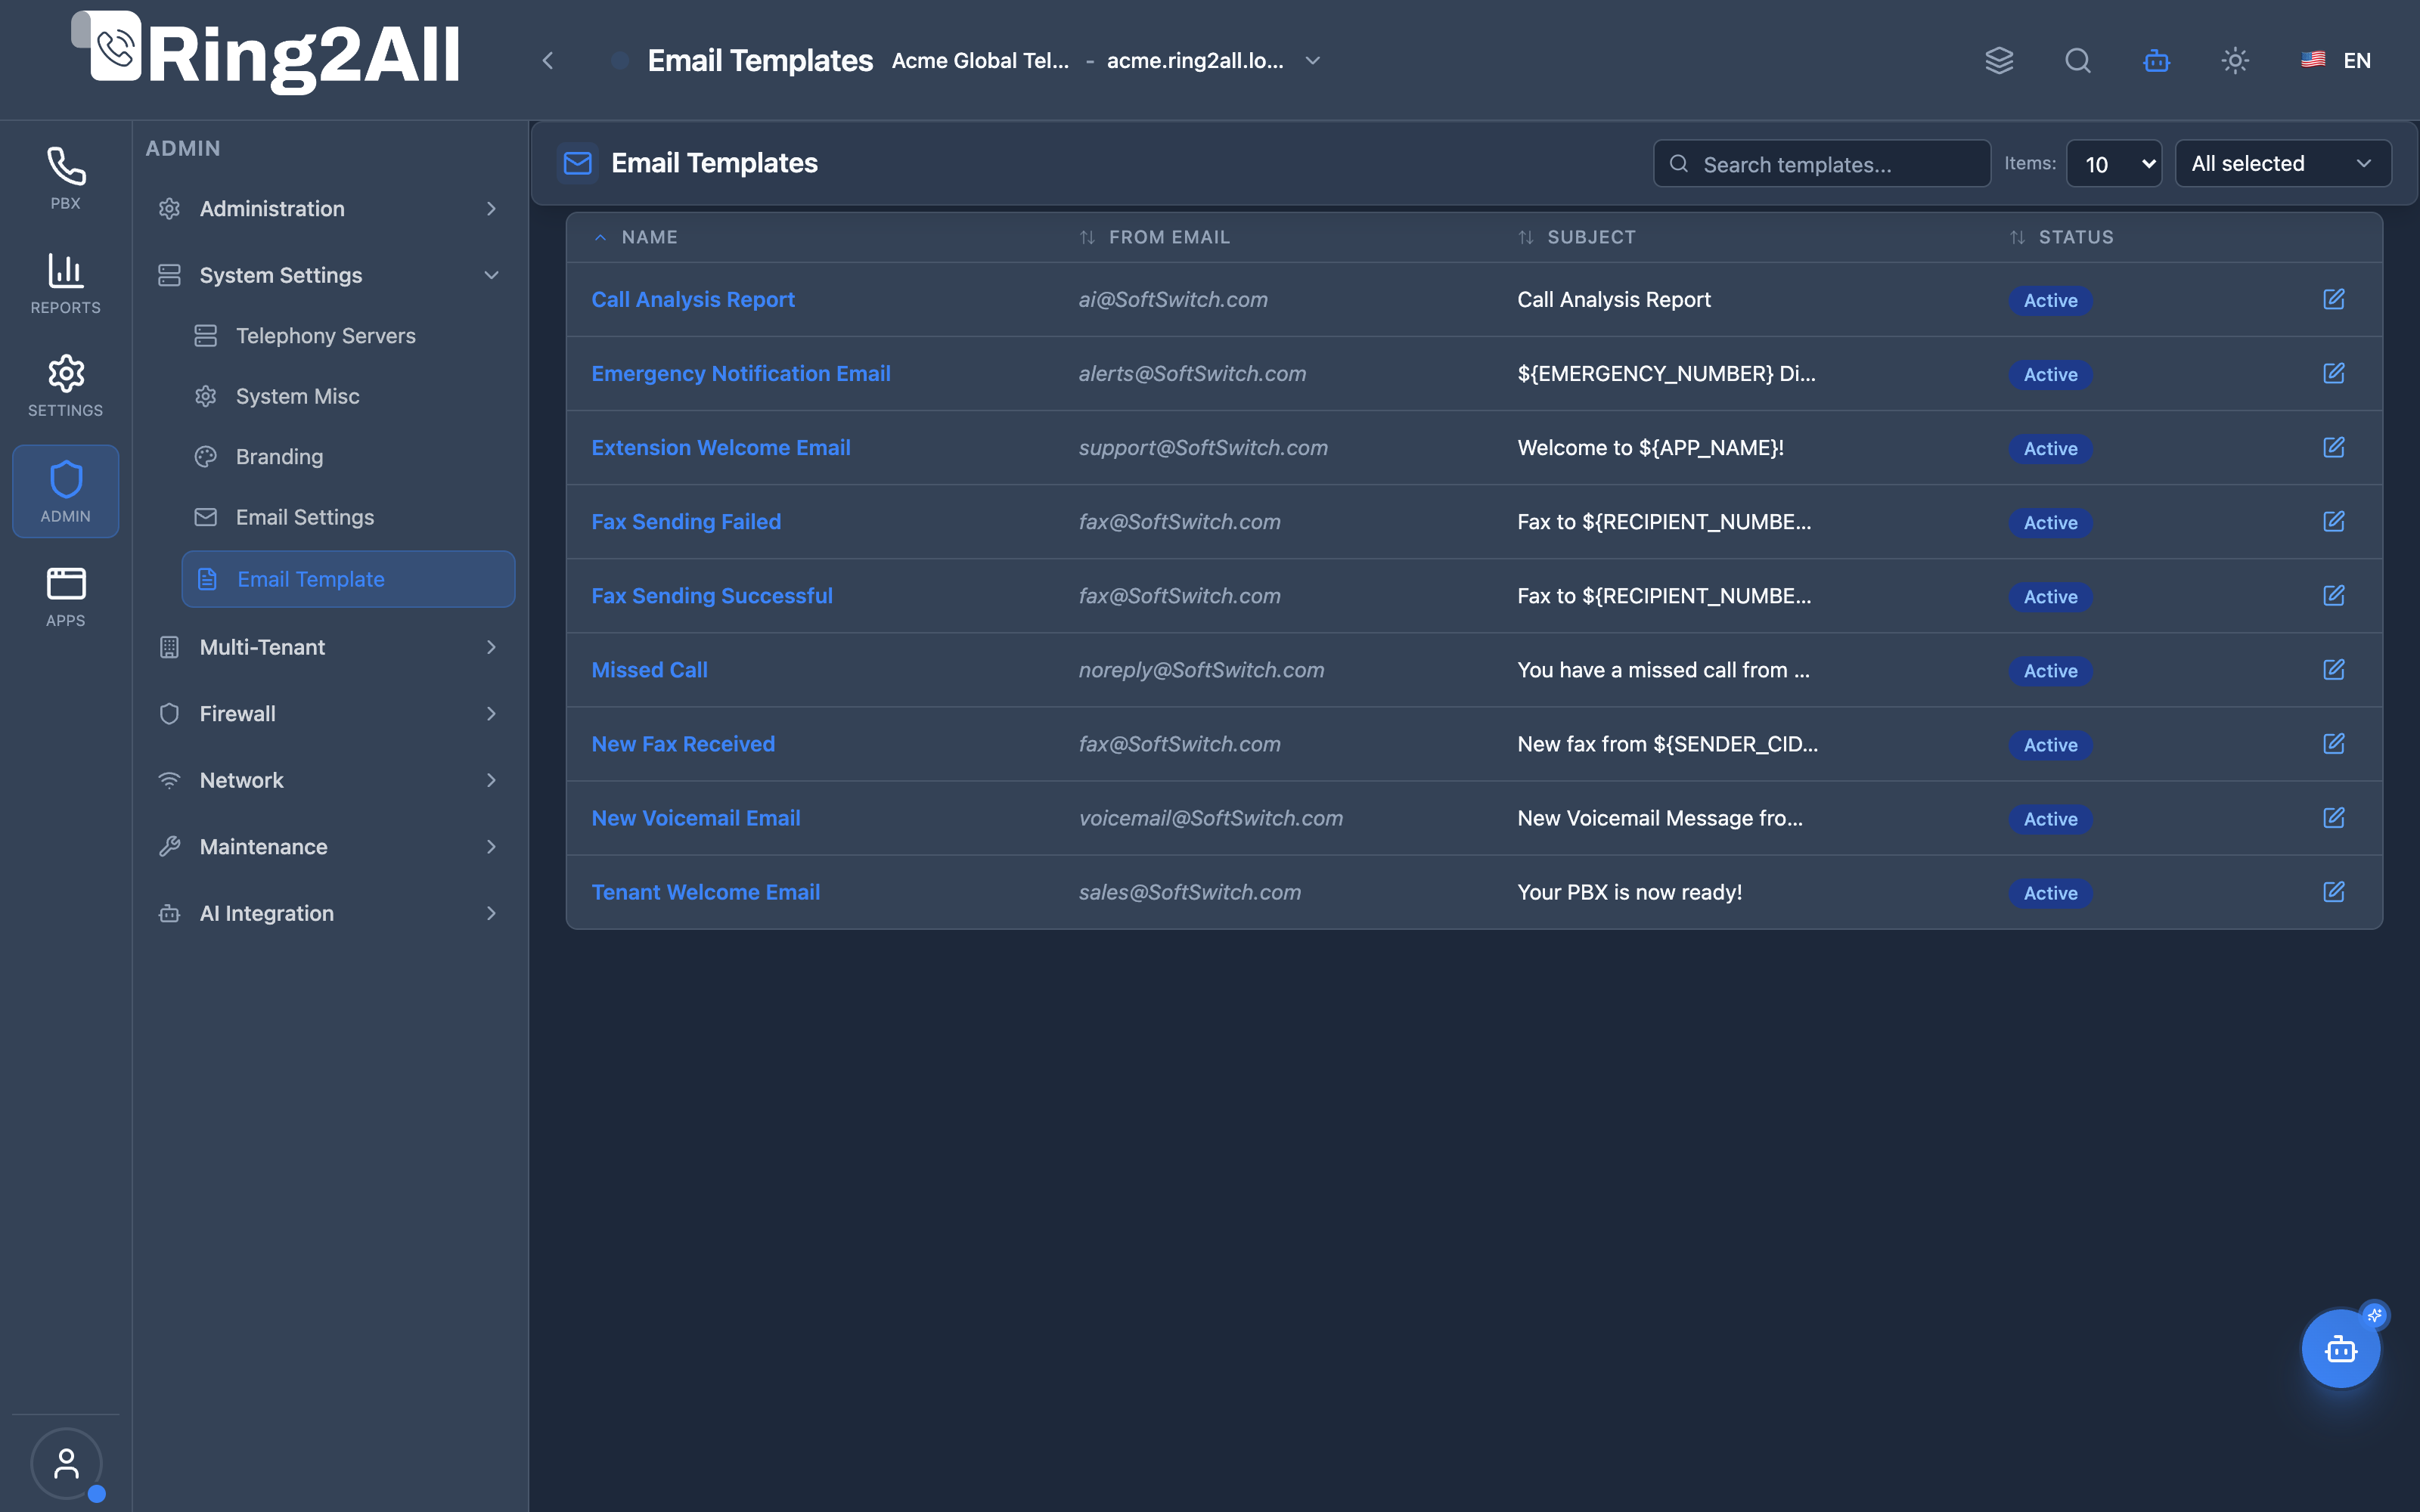This screenshot has width=2420, height=1512.
Task: Click the layers icon in the top bar
Action: pyautogui.click(x=1999, y=60)
